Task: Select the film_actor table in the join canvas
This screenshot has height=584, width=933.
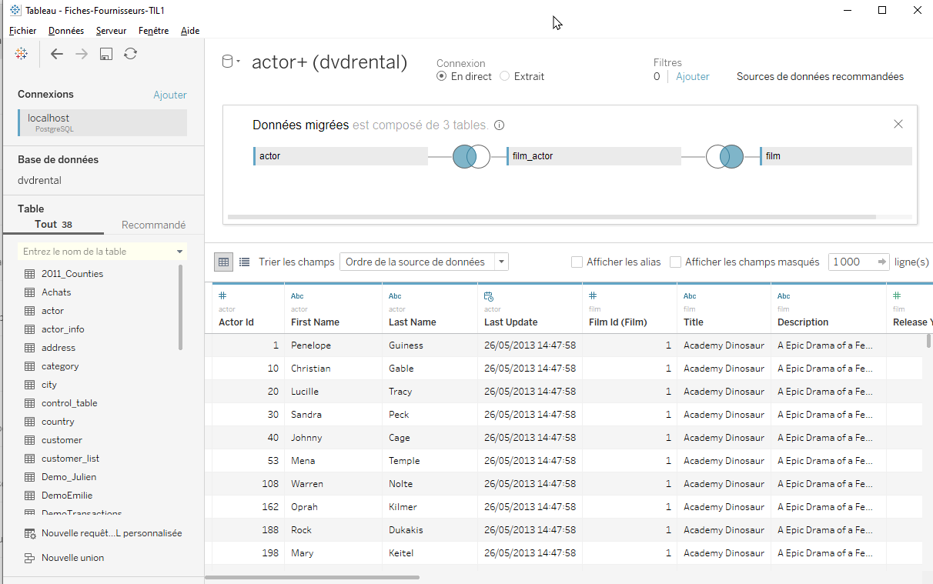Action: [x=594, y=156]
